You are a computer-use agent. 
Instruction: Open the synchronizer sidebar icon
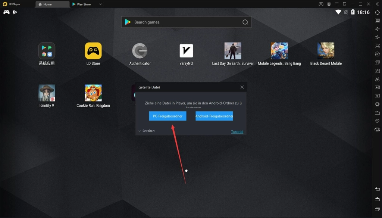coord(377,96)
